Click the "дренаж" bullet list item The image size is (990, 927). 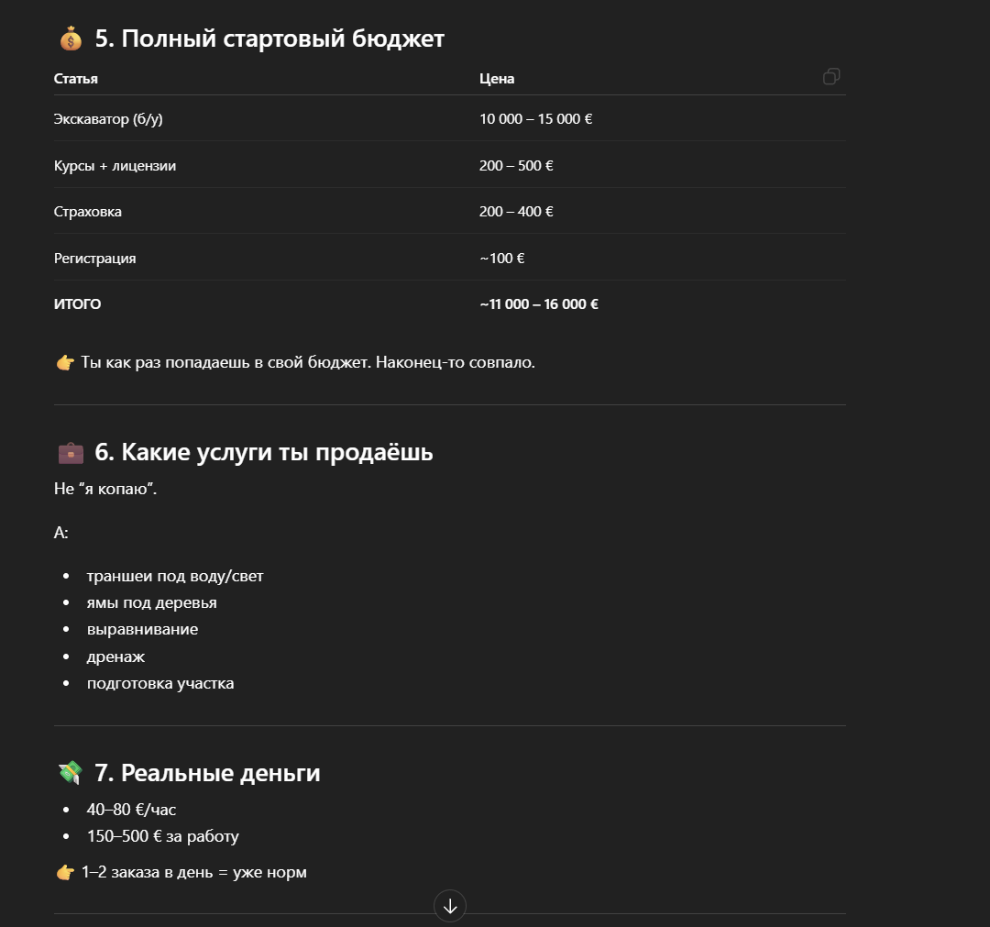[x=115, y=657]
